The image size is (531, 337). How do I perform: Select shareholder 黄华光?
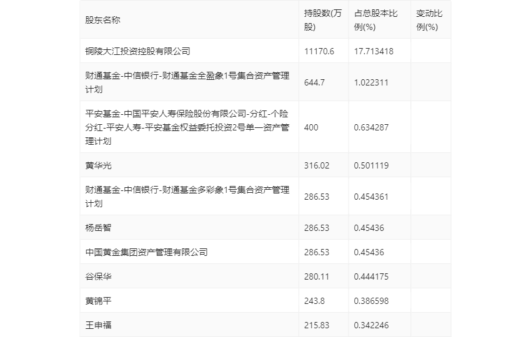(98, 165)
